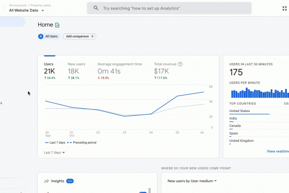289x193 pixels.
Task: Click the Insights sparkline icon
Action: pyautogui.click(x=46, y=181)
